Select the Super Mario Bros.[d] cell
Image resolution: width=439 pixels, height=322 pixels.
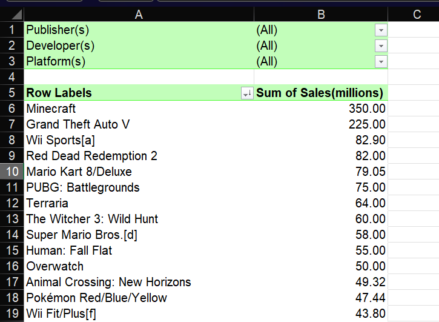coord(139,235)
